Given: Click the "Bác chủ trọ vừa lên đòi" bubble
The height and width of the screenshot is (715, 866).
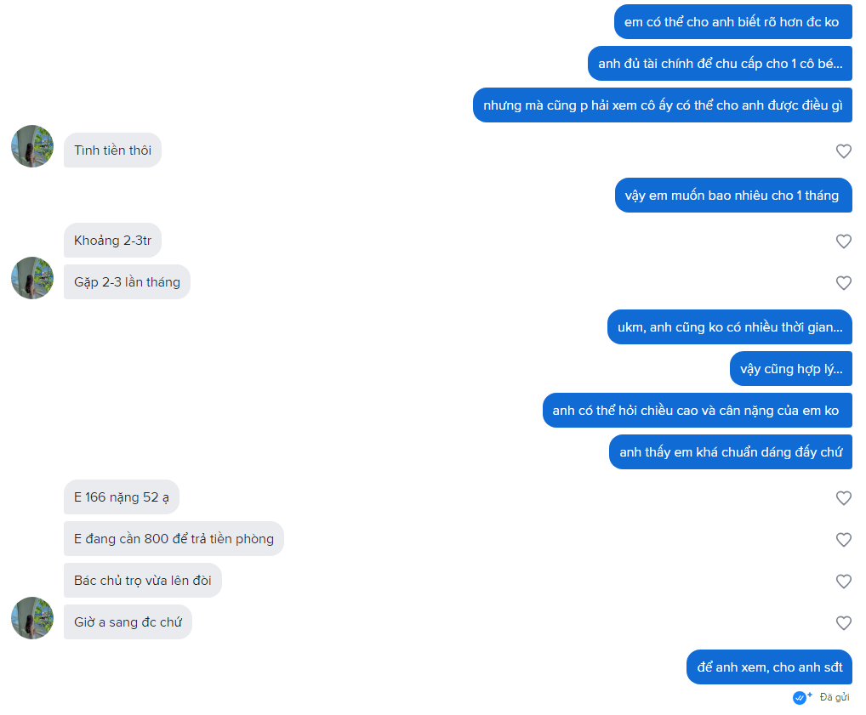Looking at the screenshot, I should pyautogui.click(x=142, y=581).
